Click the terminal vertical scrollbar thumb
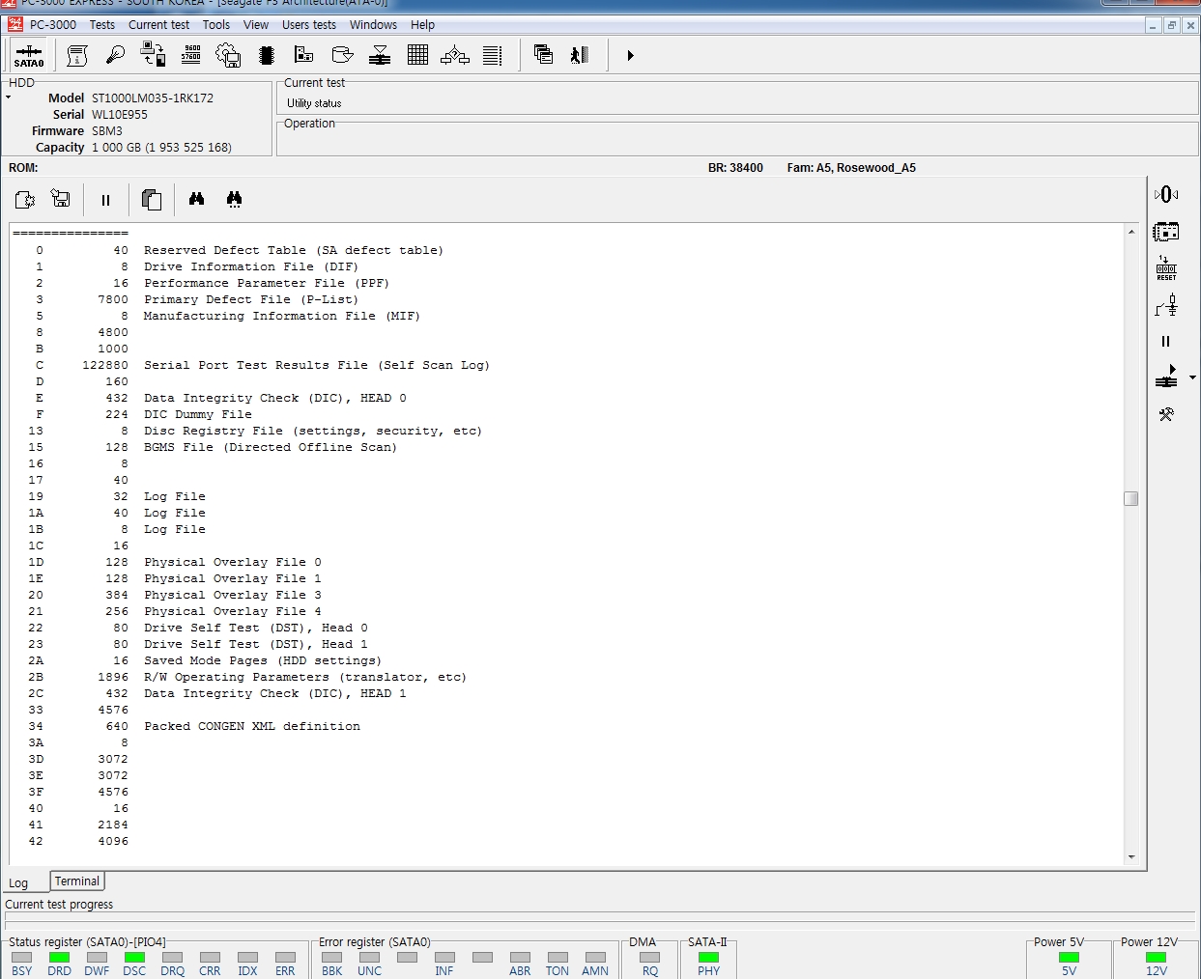This screenshot has width=1201, height=979. [1130, 498]
